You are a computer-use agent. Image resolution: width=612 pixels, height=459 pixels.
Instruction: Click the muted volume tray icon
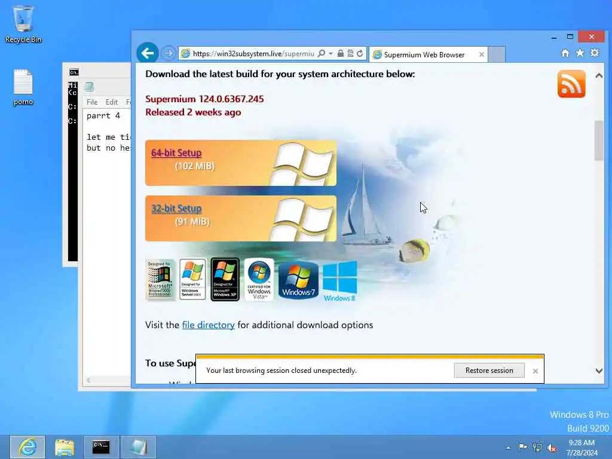pos(552,448)
